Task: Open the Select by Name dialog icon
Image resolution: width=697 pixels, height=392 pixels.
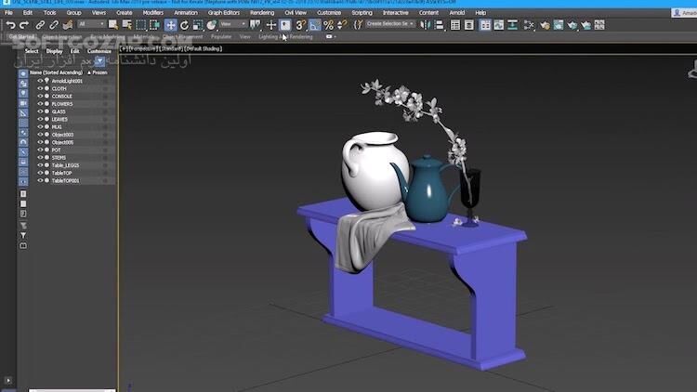Action: pos(127,25)
